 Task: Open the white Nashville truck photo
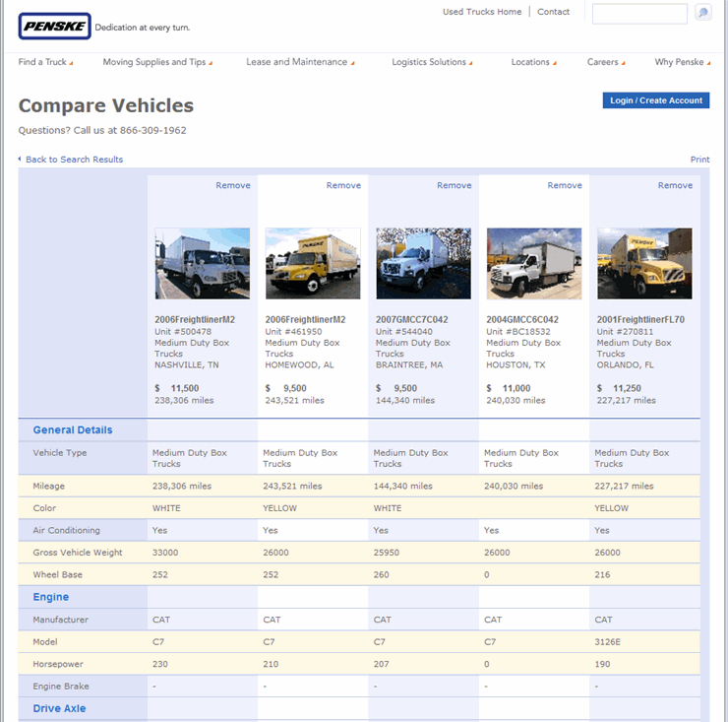202,263
